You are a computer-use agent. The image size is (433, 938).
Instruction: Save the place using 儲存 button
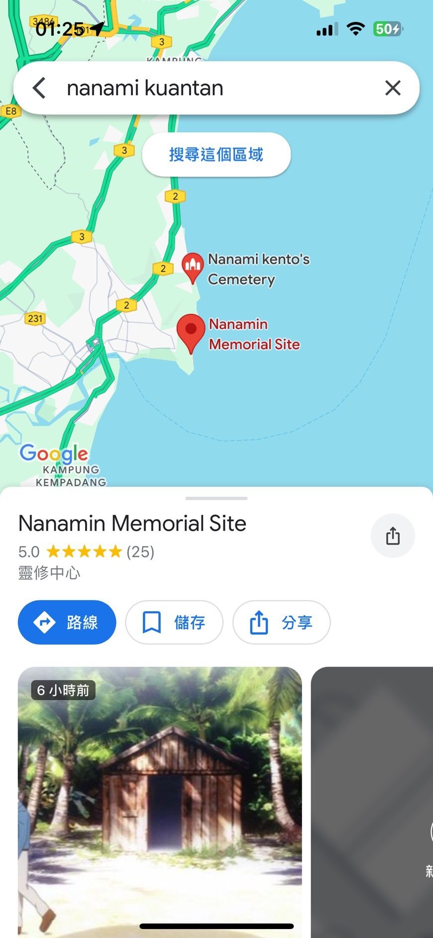click(x=174, y=622)
